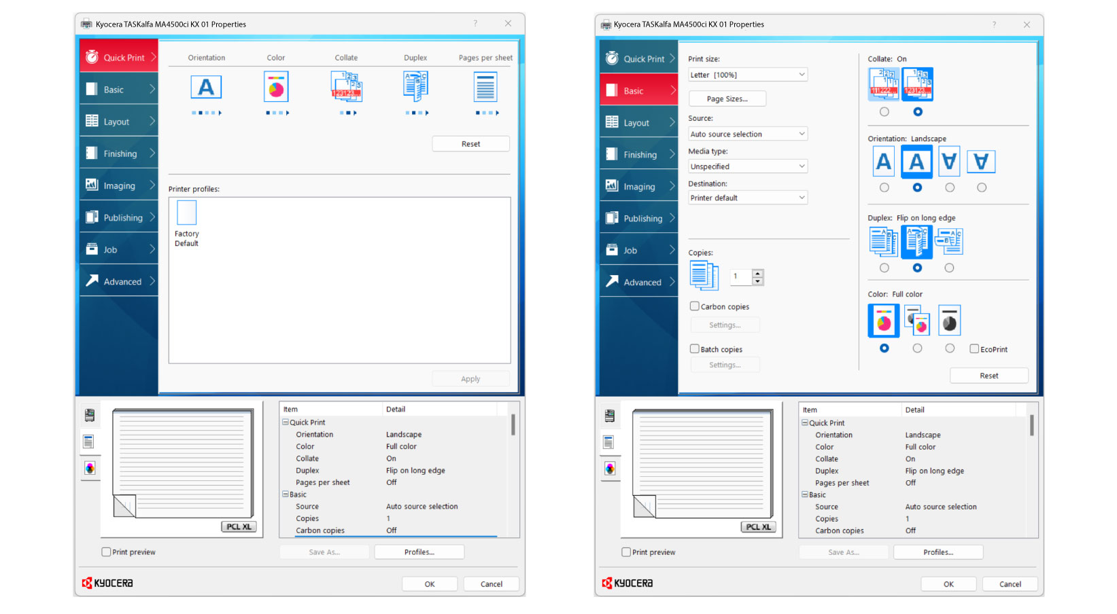
Task: Switch to the Layout tab
Action: coord(119,121)
